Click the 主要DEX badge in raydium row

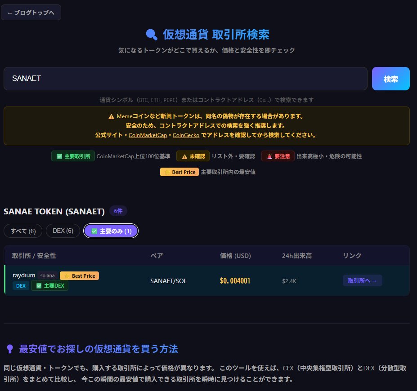tap(50, 286)
